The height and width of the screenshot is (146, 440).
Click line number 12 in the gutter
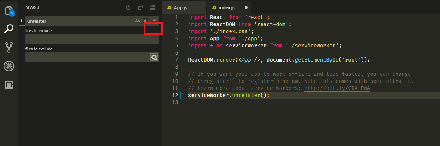click(x=175, y=95)
